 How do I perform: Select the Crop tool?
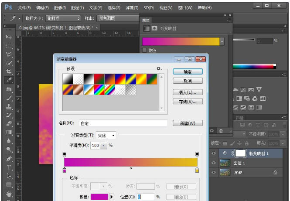coord(9,72)
